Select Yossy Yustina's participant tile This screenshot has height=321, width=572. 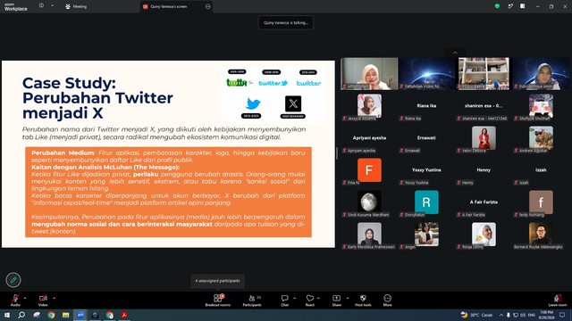click(426, 170)
